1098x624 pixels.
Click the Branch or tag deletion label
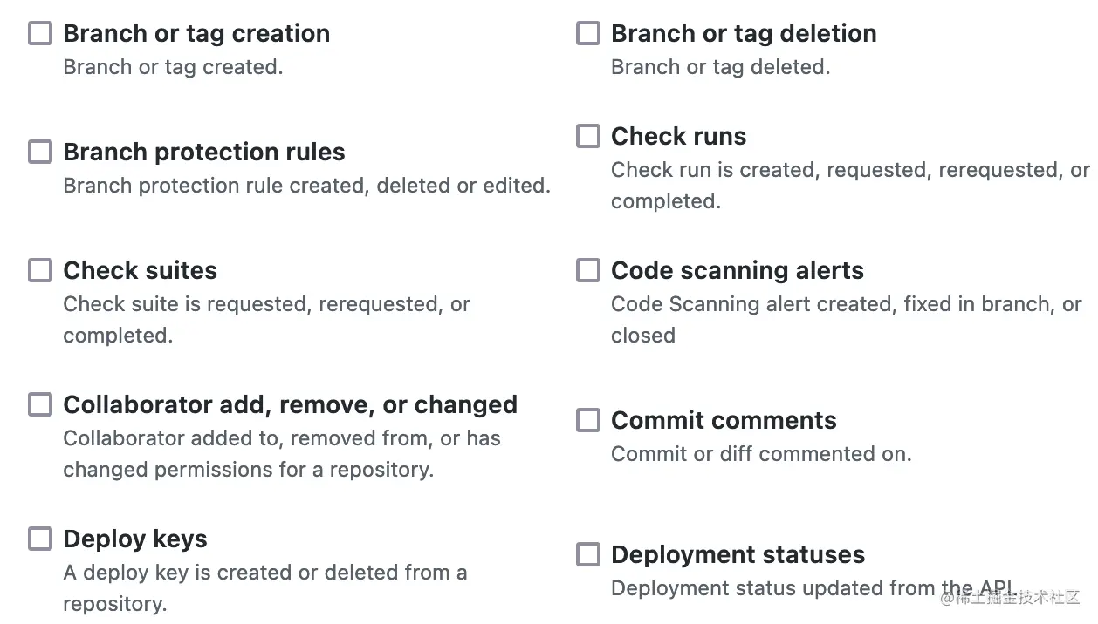(x=744, y=33)
